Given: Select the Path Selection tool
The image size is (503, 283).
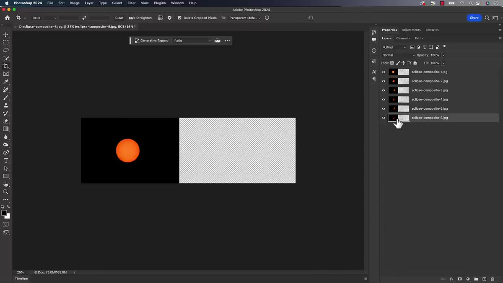Looking at the screenshot, I should 6,168.
